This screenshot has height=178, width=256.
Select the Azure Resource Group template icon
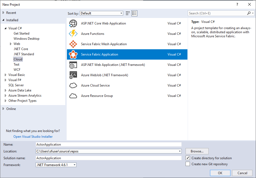click(x=73, y=96)
